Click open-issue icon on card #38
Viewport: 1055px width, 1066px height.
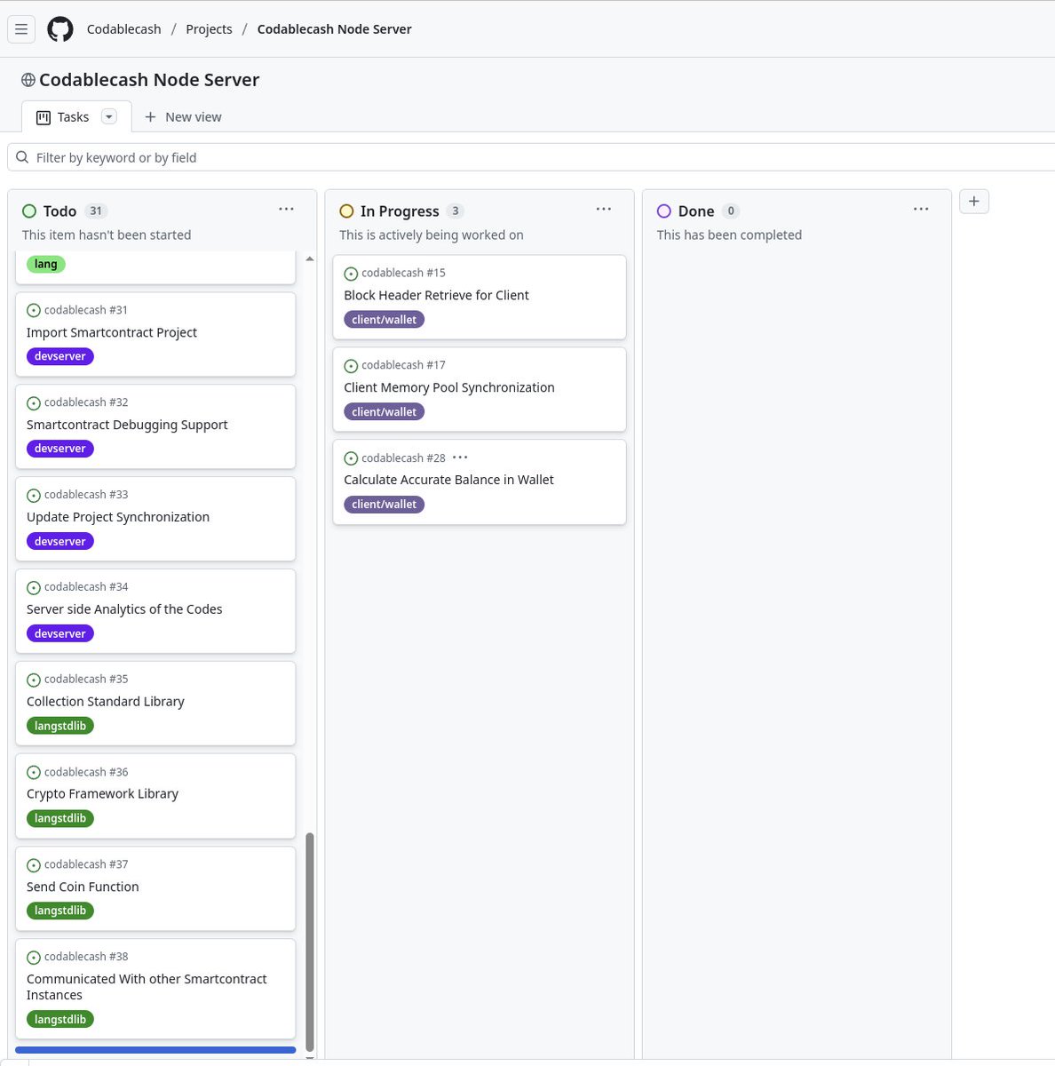click(x=34, y=958)
